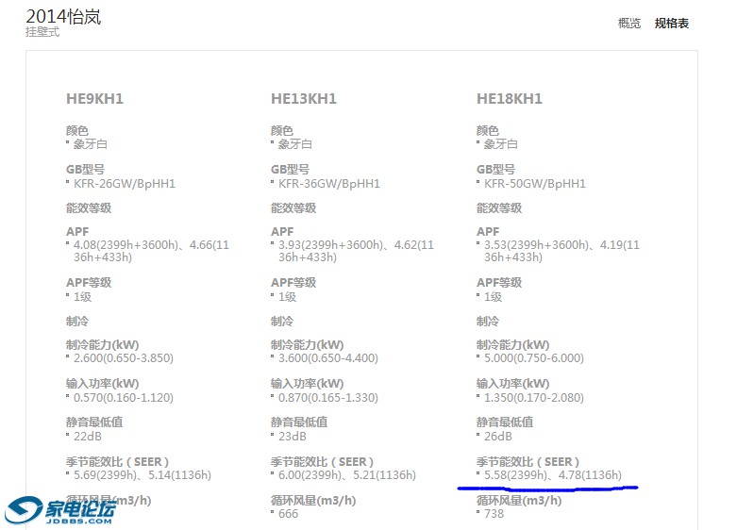Image resolution: width=737 pixels, height=530 pixels.
Task: Click the 1级 APF rating for HE13KH1
Action: [287, 297]
